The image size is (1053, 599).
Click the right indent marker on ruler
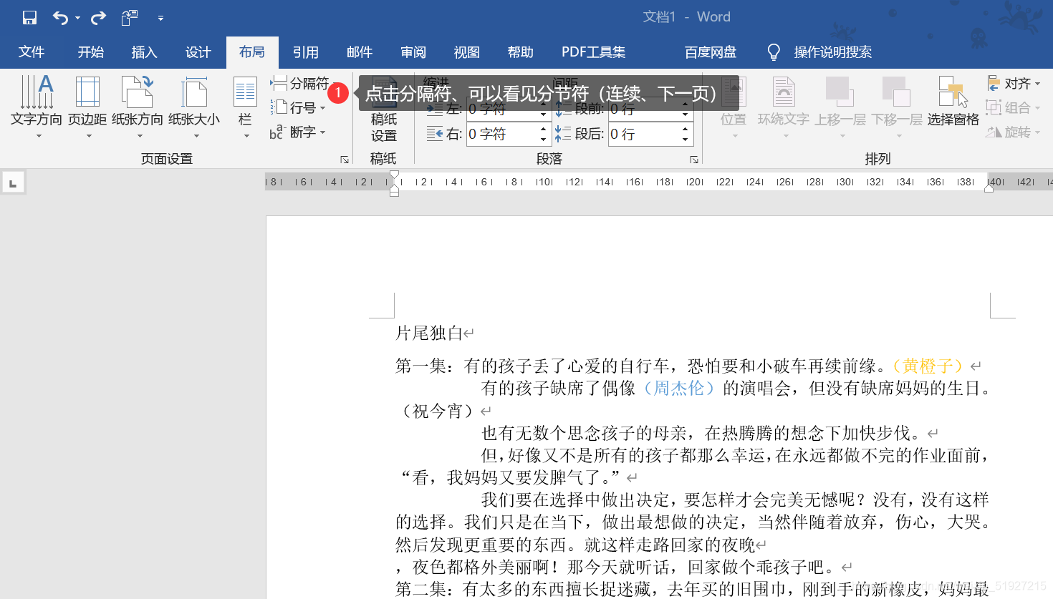(x=989, y=188)
